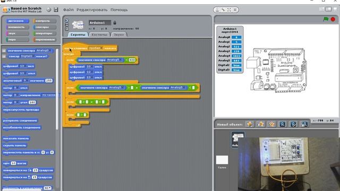Stop all scripts with red button
Viewport: 340px width, 191px height.
click(x=333, y=19)
